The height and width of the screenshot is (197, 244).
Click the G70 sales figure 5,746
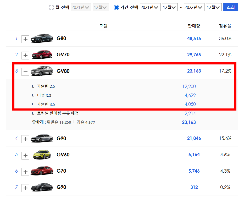[x=194, y=171]
